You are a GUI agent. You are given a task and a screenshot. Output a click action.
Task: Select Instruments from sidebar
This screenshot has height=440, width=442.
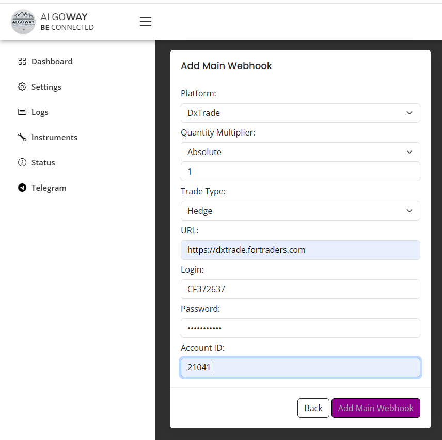point(54,137)
